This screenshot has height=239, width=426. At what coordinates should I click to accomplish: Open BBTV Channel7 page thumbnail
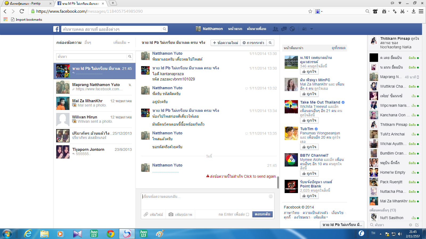pos(291,160)
